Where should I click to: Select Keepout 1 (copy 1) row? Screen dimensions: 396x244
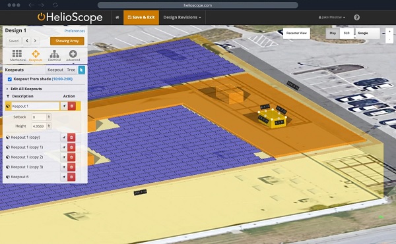click(x=27, y=147)
